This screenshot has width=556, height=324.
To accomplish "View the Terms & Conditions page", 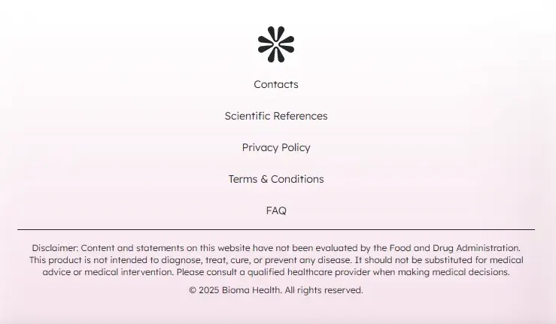I will point(276,179).
